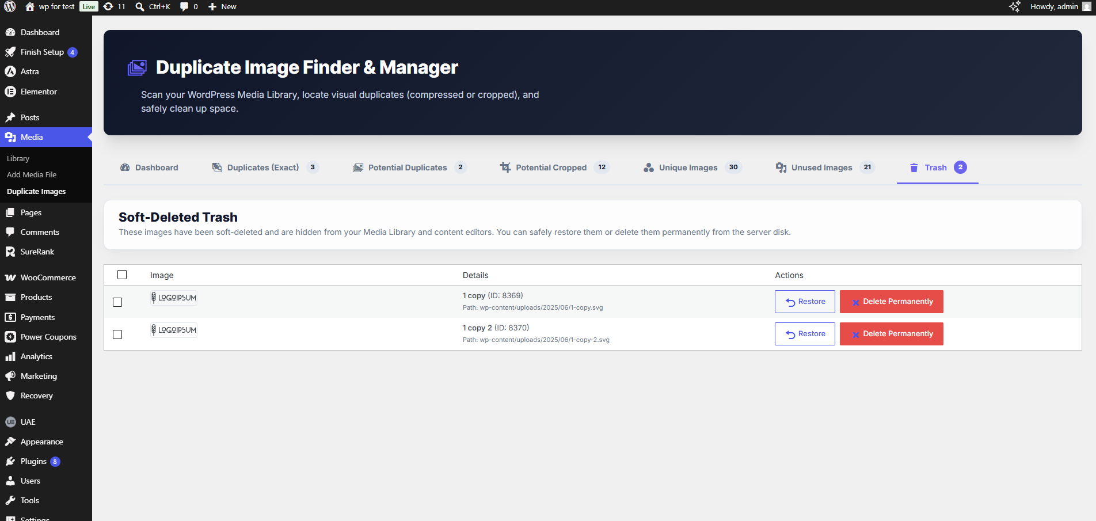Delete Permanently the 1 copy 2 image
The width and height of the screenshot is (1096, 521).
click(891, 334)
